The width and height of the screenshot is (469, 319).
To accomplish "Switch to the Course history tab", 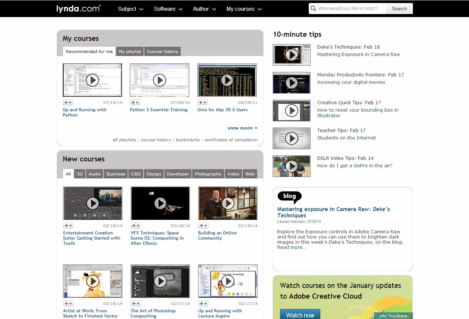I will [163, 52].
